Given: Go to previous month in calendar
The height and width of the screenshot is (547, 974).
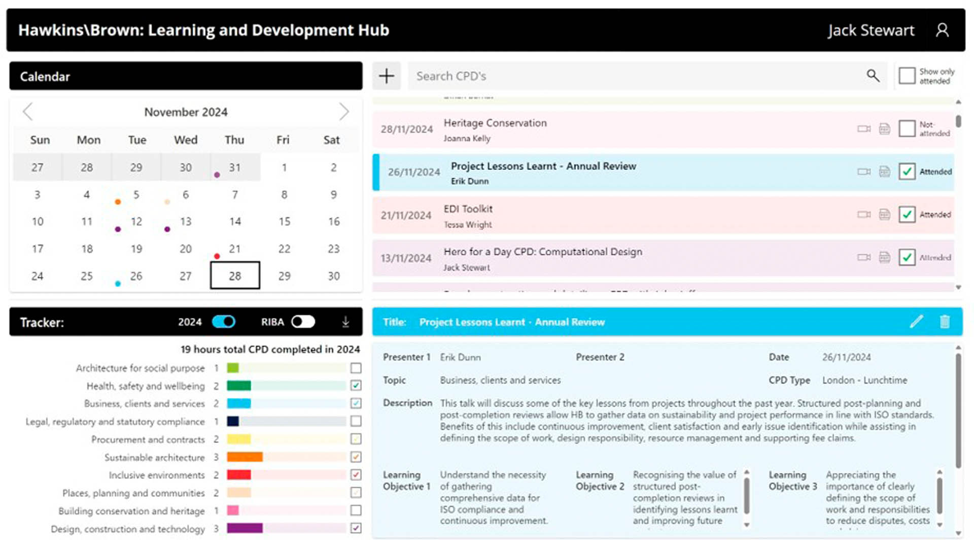Looking at the screenshot, I should [28, 112].
